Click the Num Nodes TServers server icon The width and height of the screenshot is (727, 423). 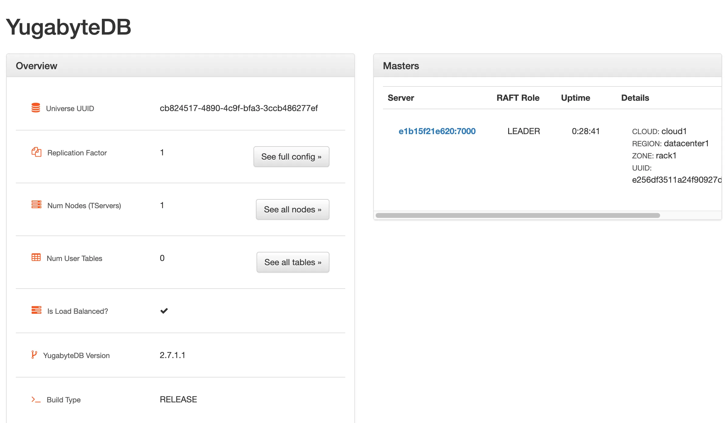click(x=36, y=205)
